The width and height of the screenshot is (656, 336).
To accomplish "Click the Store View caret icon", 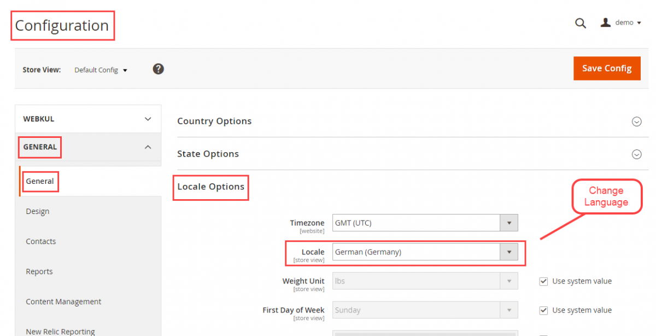I will coord(125,70).
